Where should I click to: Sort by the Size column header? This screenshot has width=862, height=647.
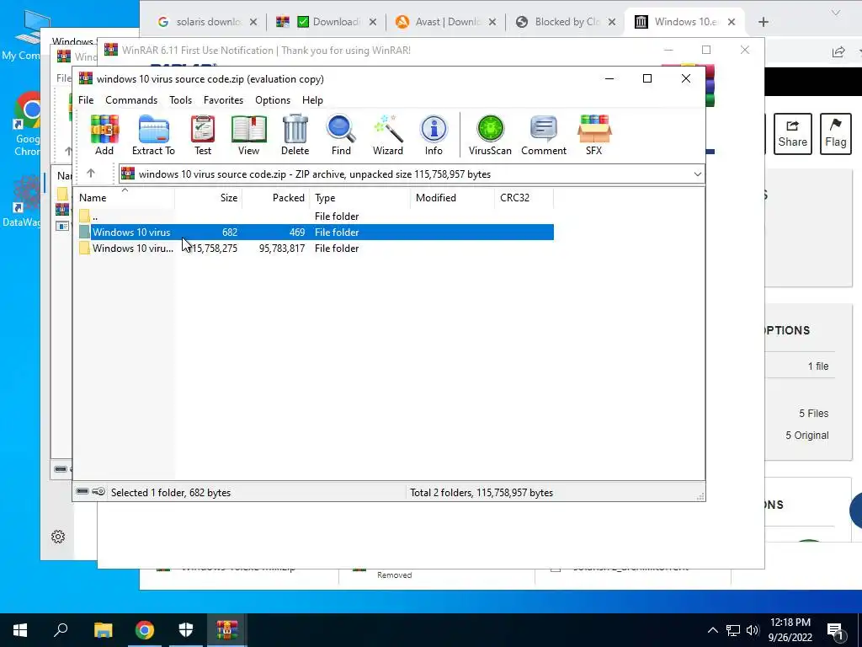209,197
